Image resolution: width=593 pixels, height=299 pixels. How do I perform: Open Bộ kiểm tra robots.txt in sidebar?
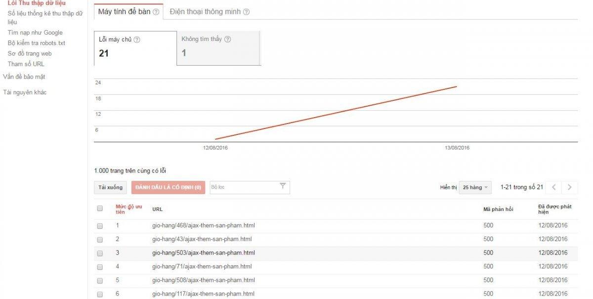click(36, 43)
